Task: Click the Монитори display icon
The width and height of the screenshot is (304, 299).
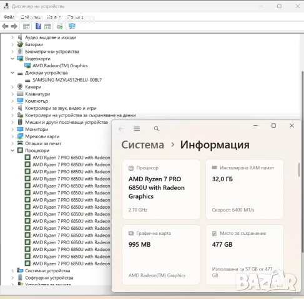Action: [x=20, y=129]
